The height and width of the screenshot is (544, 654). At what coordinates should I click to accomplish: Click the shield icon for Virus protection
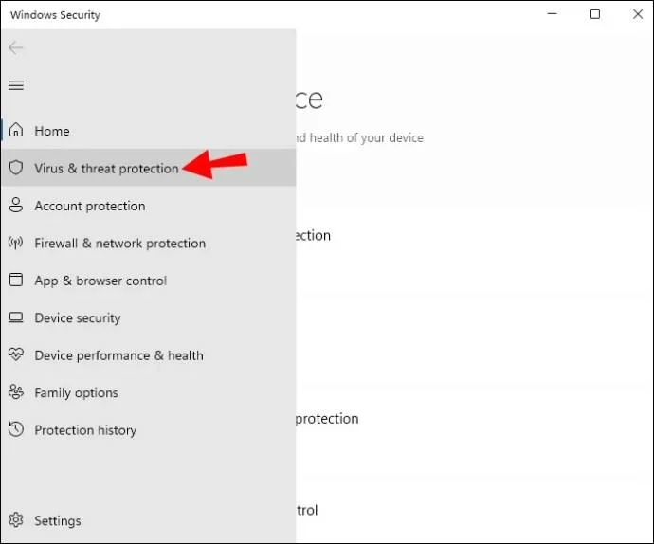click(16, 168)
